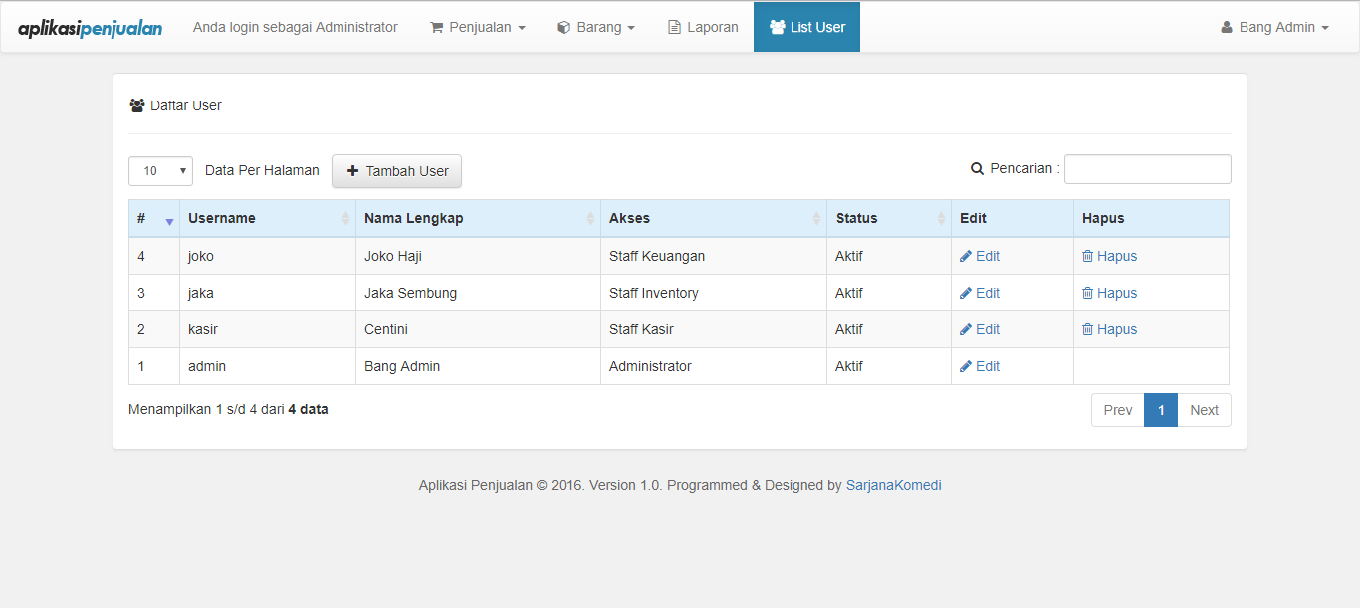Open the Laporan menu item
Image resolution: width=1360 pixels, height=608 pixels.
click(x=702, y=27)
